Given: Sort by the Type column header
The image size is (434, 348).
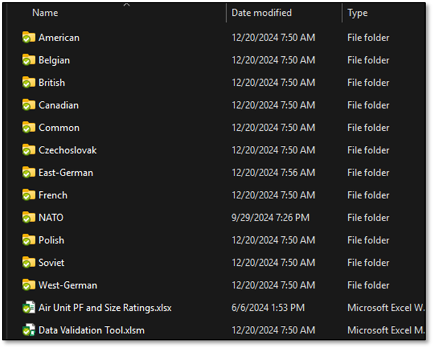Looking at the screenshot, I should coord(358,13).
